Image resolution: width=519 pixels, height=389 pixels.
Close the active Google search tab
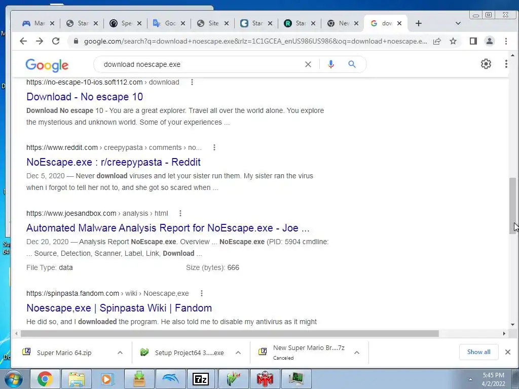pyautogui.click(x=399, y=23)
